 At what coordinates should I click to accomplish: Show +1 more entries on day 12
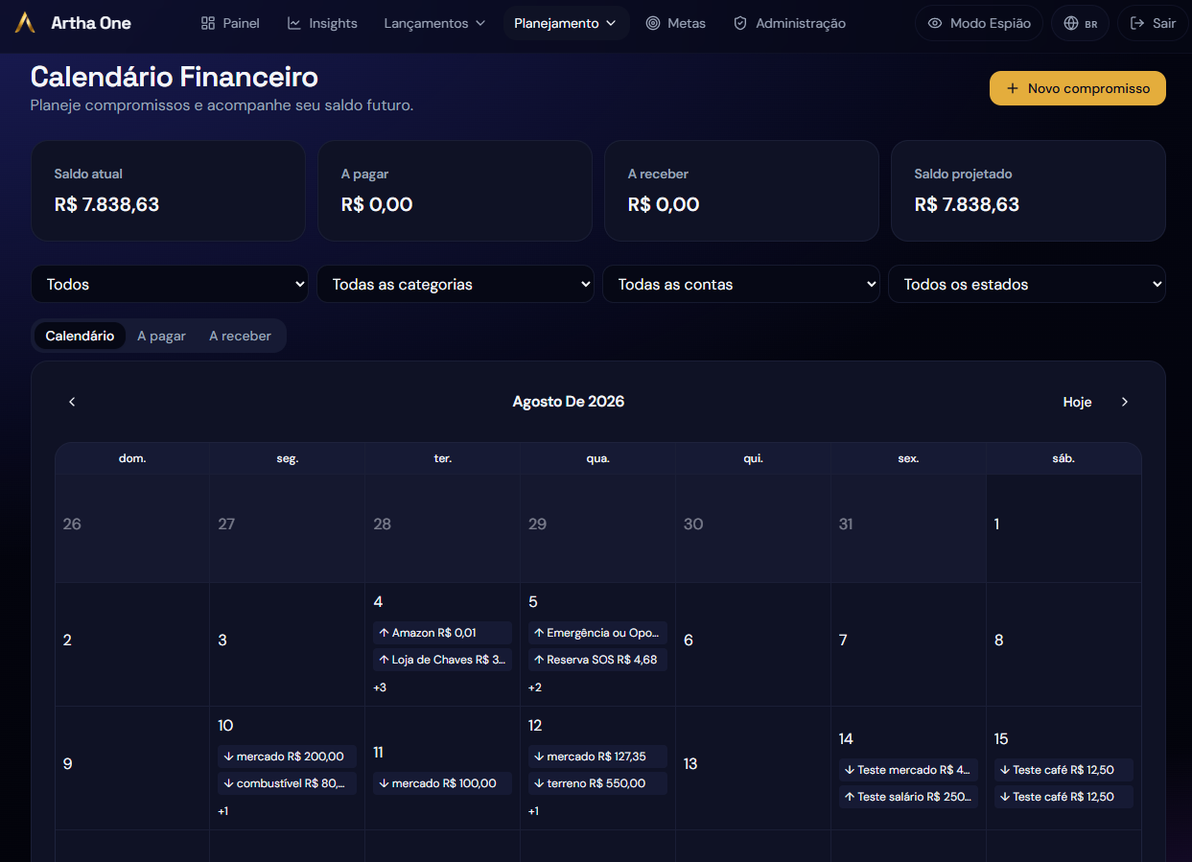(x=534, y=811)
